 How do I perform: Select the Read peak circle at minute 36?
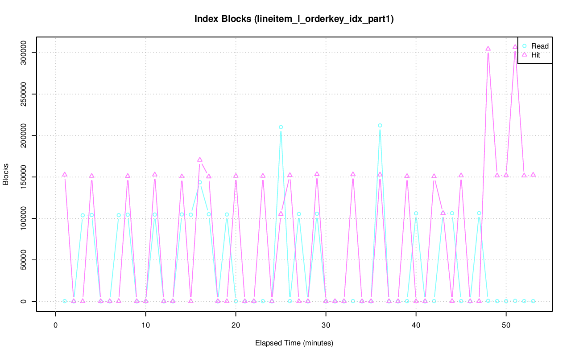[380, 126]
